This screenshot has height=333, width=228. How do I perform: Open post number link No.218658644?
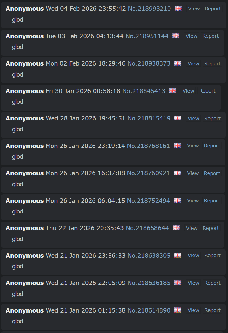coord(147,228)
